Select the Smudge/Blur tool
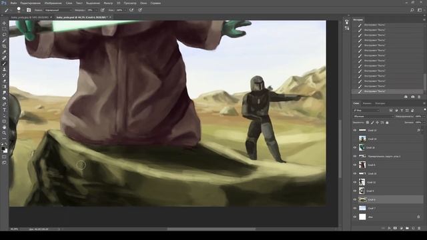Screen dimensions: 427x240 4,93
